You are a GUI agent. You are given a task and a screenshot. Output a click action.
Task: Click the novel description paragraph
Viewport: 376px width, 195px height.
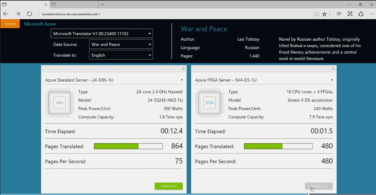pos(320,49)
